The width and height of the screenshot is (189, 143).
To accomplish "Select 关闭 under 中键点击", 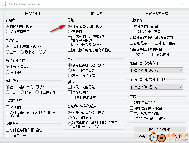I will click(x=40, y=52).
